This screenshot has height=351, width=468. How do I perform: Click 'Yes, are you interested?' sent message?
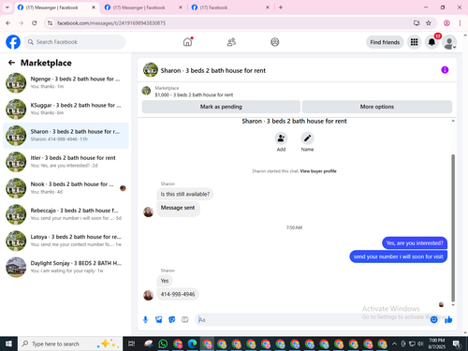tap(415, 243)
